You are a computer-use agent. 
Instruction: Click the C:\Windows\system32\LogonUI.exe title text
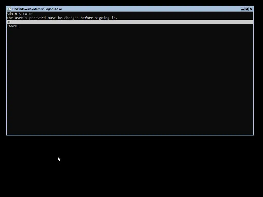[37, 9]
